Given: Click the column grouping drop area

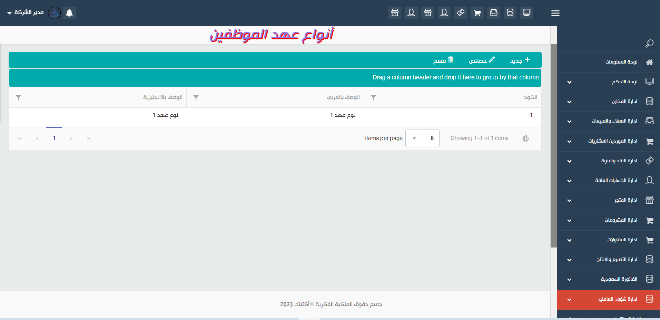Looking at the screenshot, I should pos(275,78).
